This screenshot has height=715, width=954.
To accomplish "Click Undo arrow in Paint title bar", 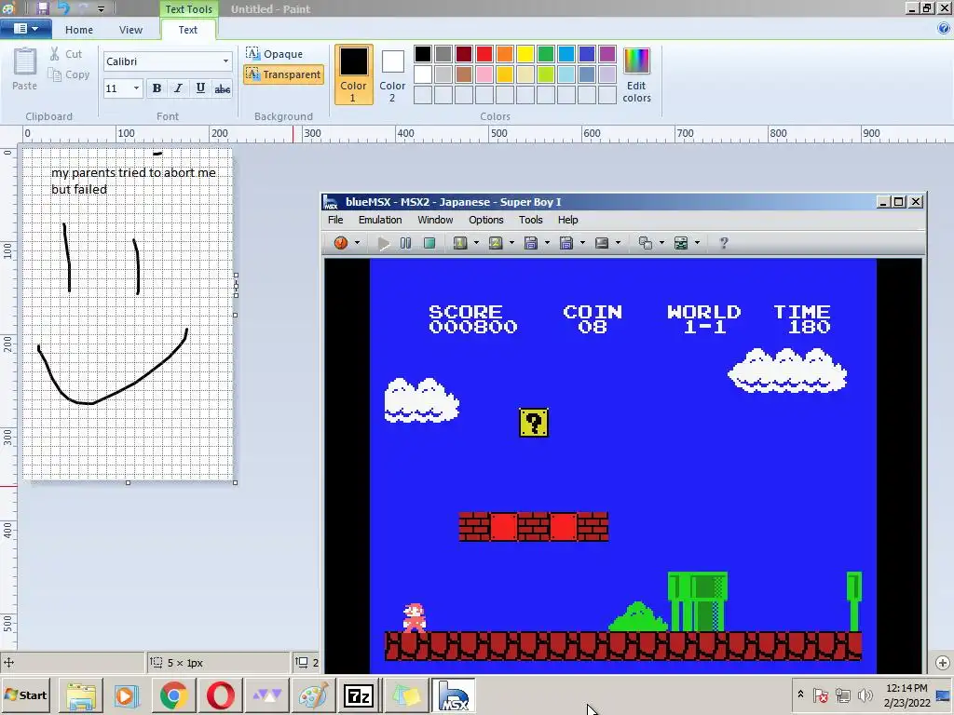I will coord(63,8).
